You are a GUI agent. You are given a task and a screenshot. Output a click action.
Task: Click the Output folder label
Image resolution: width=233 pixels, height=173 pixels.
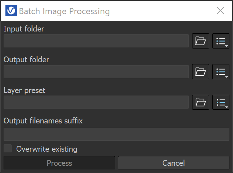[x=26, y=60]
